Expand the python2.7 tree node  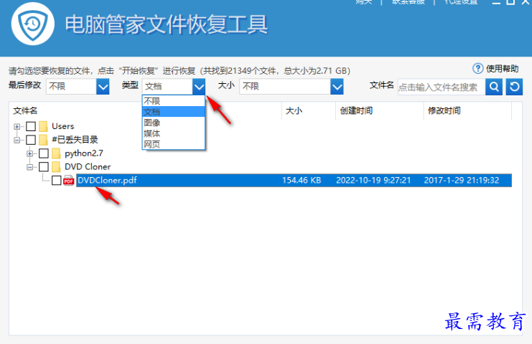[30, 153]
